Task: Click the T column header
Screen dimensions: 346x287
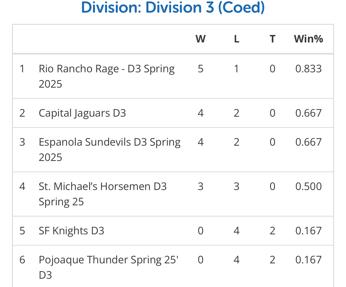Action: click(x=272, y=39)
